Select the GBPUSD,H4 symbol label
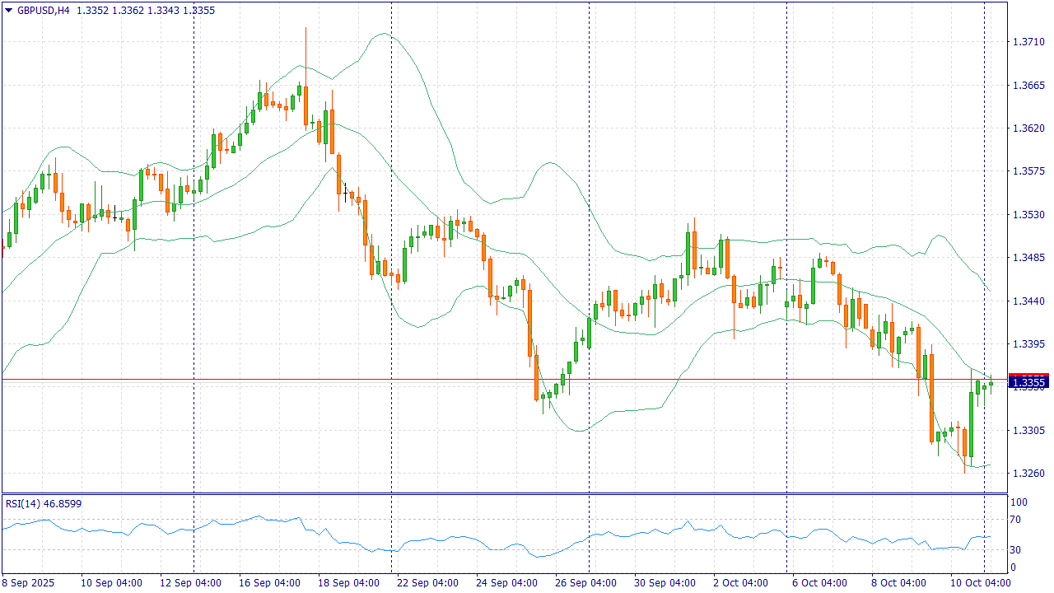This screenshot has height=593, width=1054. (x=43, y=11)
